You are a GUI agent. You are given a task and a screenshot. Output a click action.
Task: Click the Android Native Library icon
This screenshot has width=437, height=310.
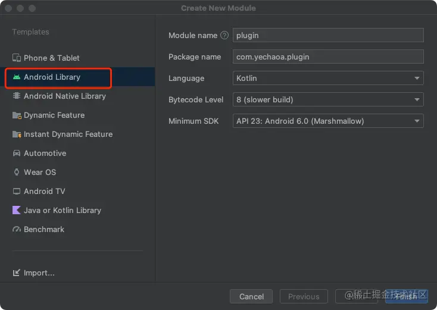click(x=17, y=96)
